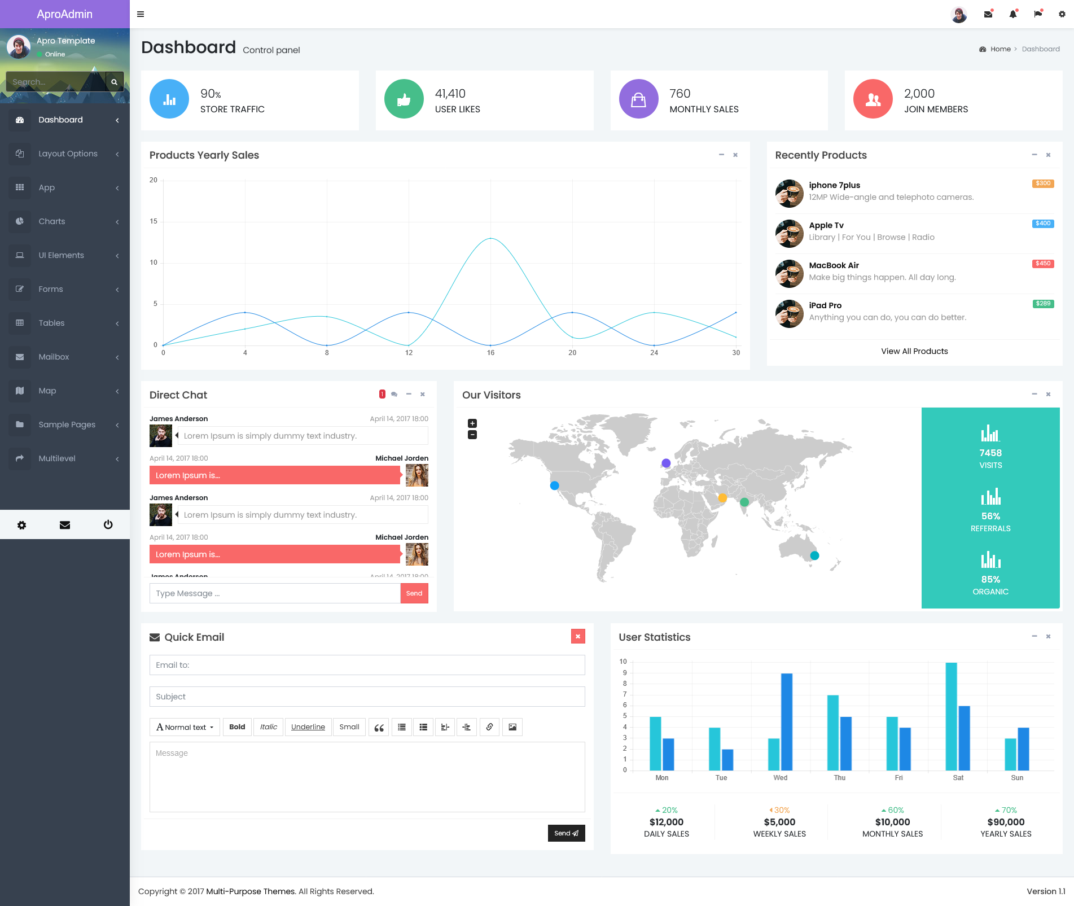
Task: Open the Forms sidebar menu
Action: click(65, 289)
